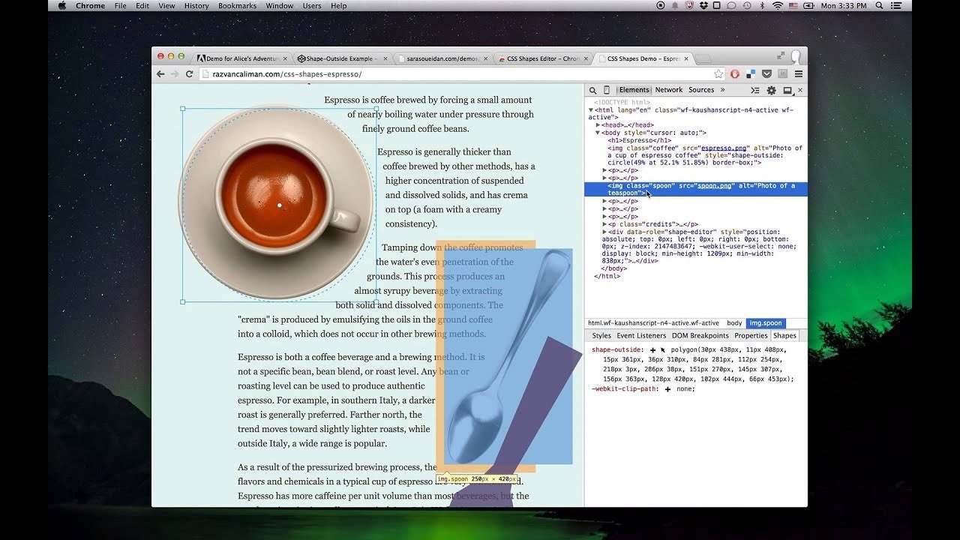Click the Pocket extension icon
This screenshot has width=960, height=540.
[x=766, y=74]
